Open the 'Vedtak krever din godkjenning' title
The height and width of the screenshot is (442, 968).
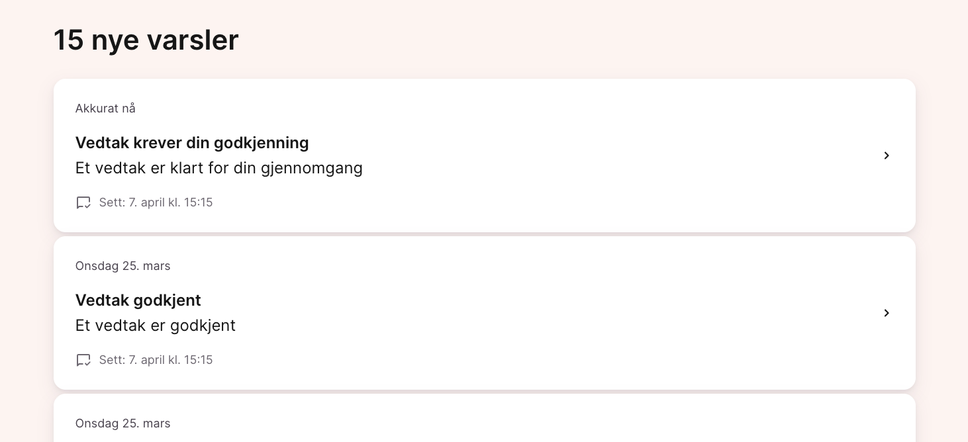[x=192, y=143]
